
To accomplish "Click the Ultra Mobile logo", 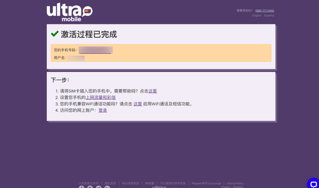I will click(x=69, y=12).
